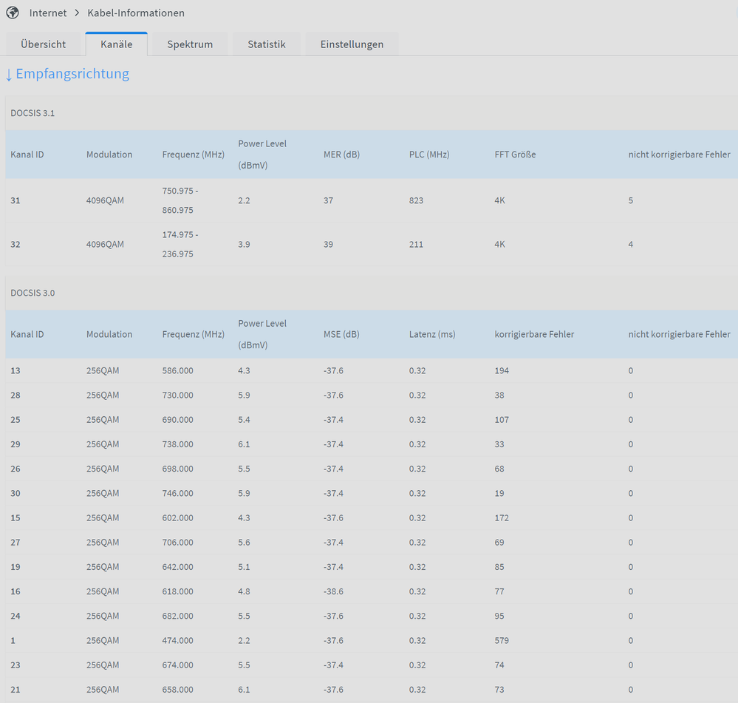Click the breadcrumb chevron after Internet
This screenshot has height=703, width=738.
(77, 13)
